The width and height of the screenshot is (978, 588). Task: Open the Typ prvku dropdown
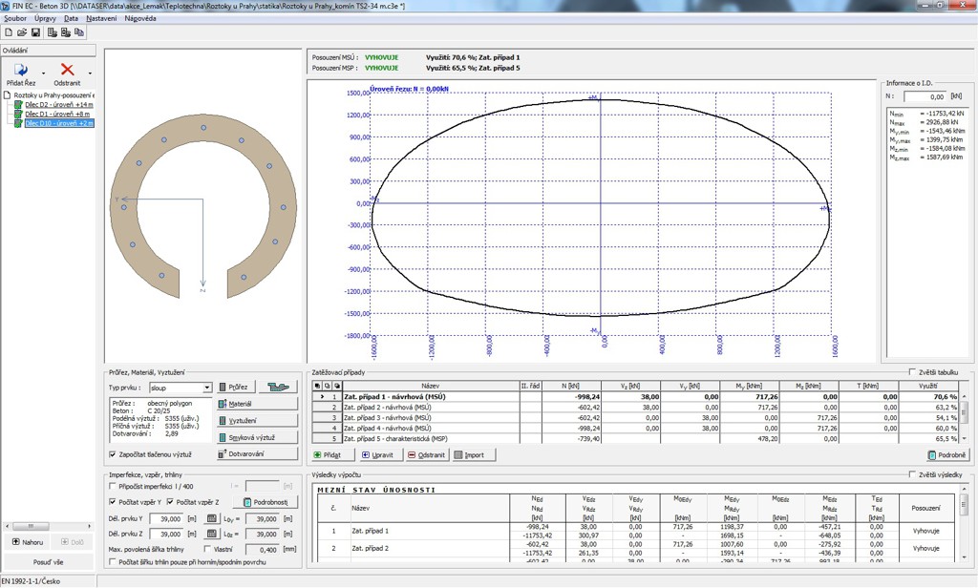click(x=207, y=388)
